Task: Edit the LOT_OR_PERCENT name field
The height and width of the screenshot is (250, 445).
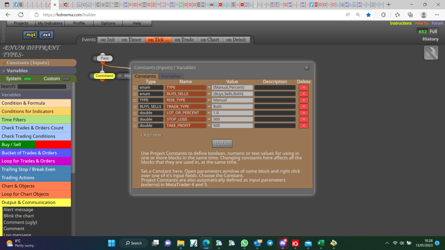Action: [186, 113]
